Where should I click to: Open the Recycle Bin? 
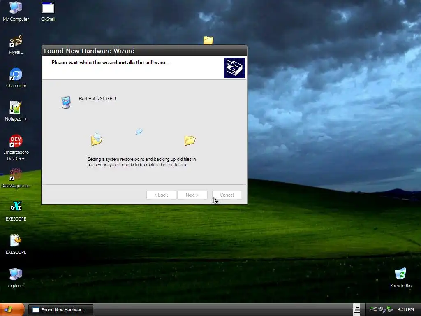[x=400, y=278]
